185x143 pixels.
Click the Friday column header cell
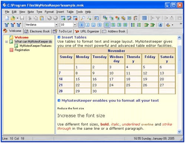(x=150, y=59)
